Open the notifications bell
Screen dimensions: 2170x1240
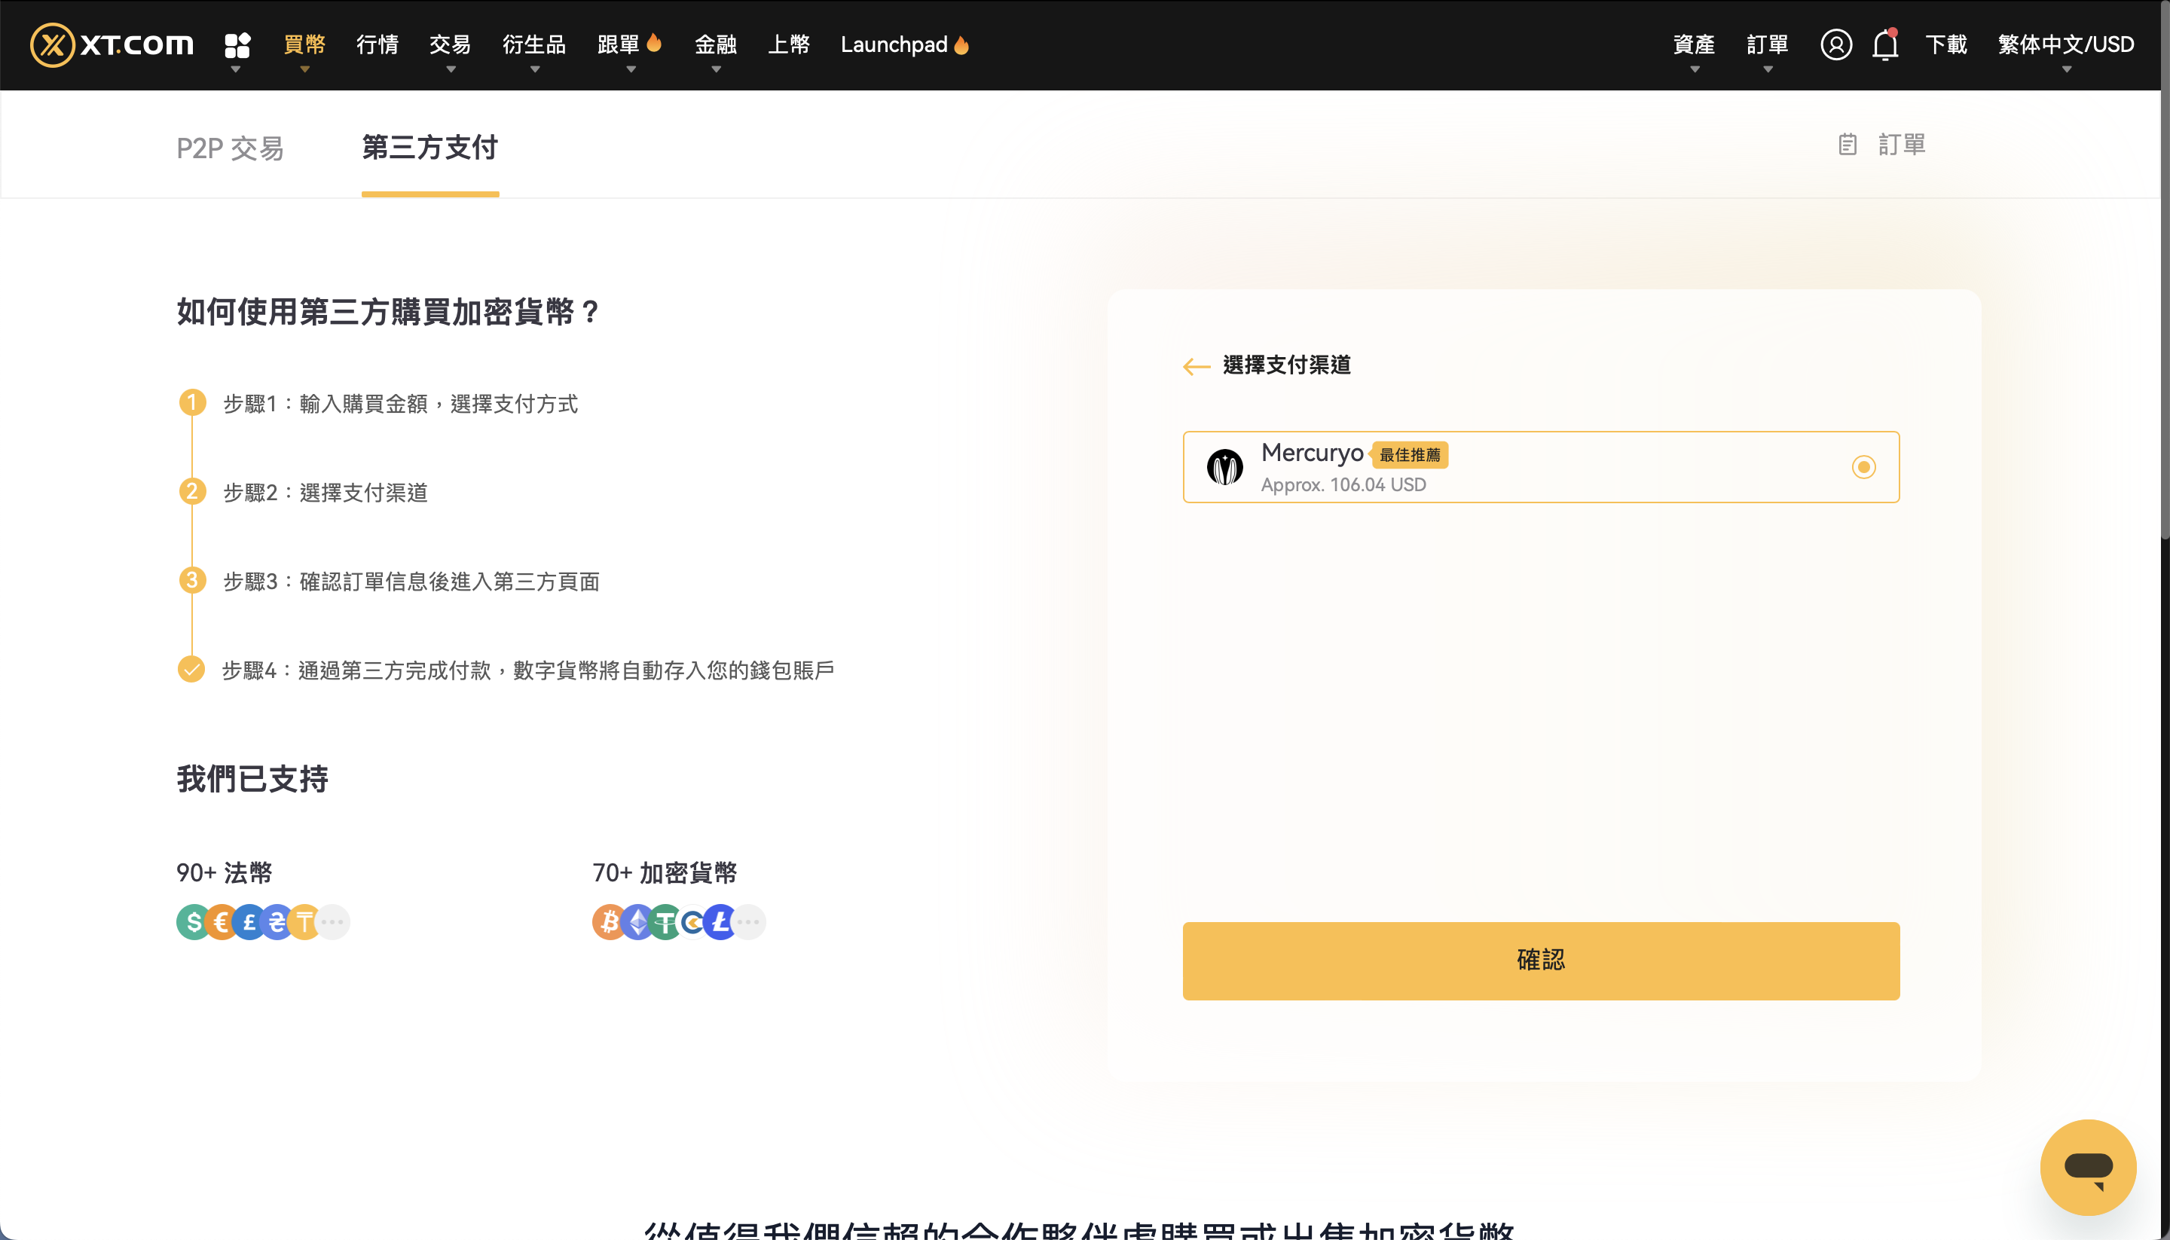(x=1885, y=44)
